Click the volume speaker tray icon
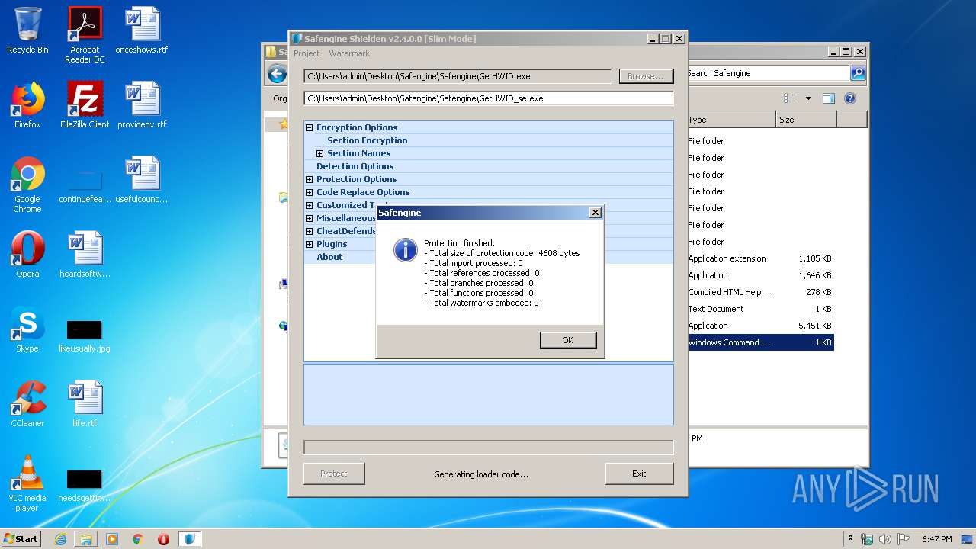The width and height of the screenshot is (976, 549). click(x=884, y=539)
